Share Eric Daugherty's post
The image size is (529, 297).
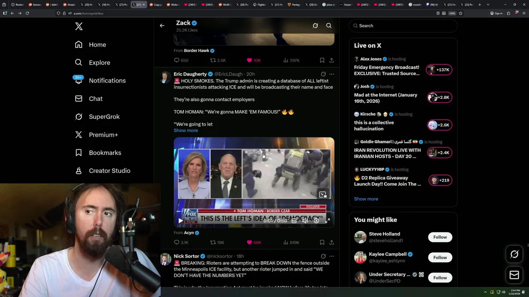(331, 243)
